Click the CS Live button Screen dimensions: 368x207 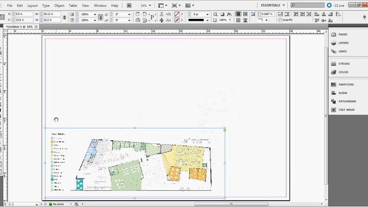coord(336,5)
